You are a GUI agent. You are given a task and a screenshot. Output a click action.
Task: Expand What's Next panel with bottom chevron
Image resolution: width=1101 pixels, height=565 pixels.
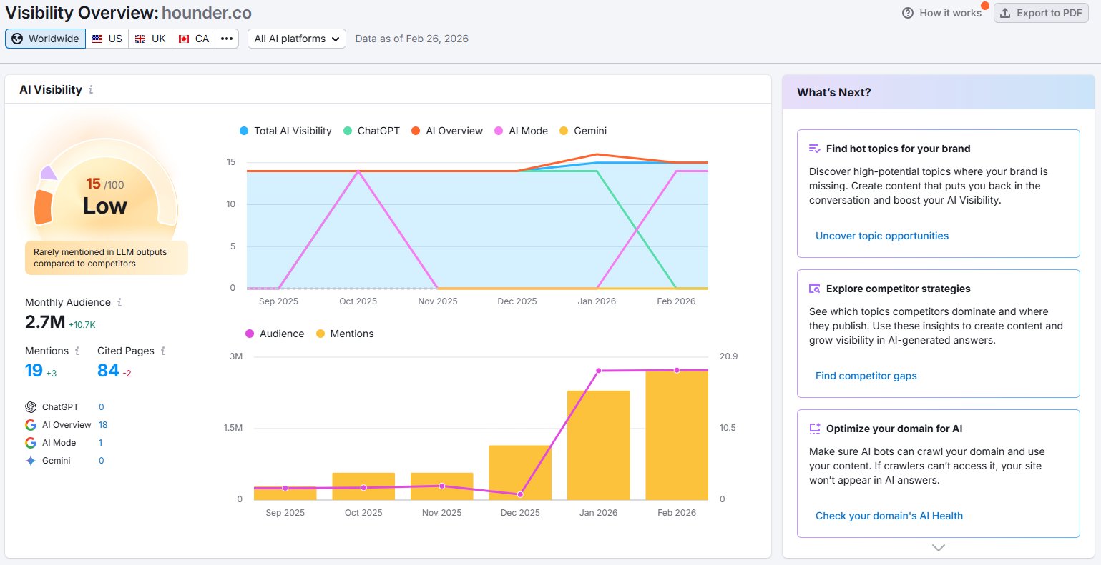pos(939,548)
